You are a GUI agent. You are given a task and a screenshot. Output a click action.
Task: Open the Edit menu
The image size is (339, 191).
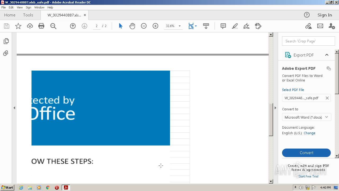[11, 7]
